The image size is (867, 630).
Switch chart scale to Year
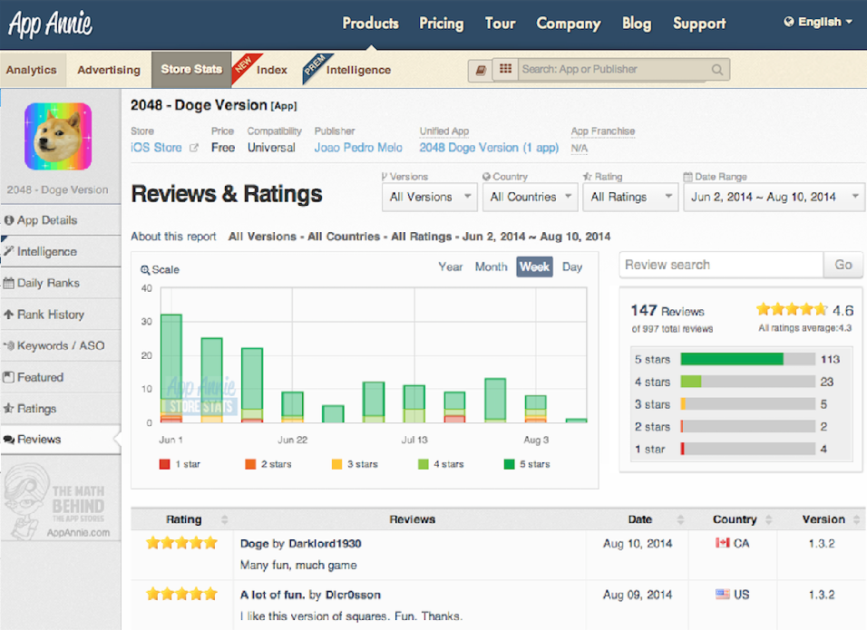pos(450,267)
